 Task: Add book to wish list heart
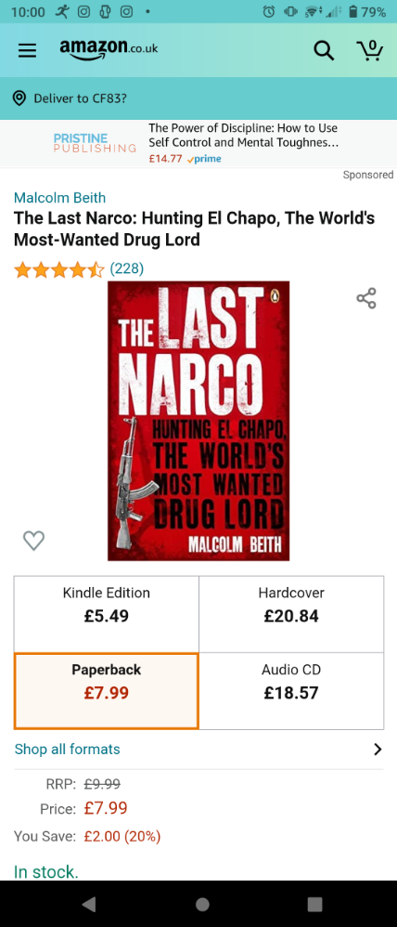[33, 540]
